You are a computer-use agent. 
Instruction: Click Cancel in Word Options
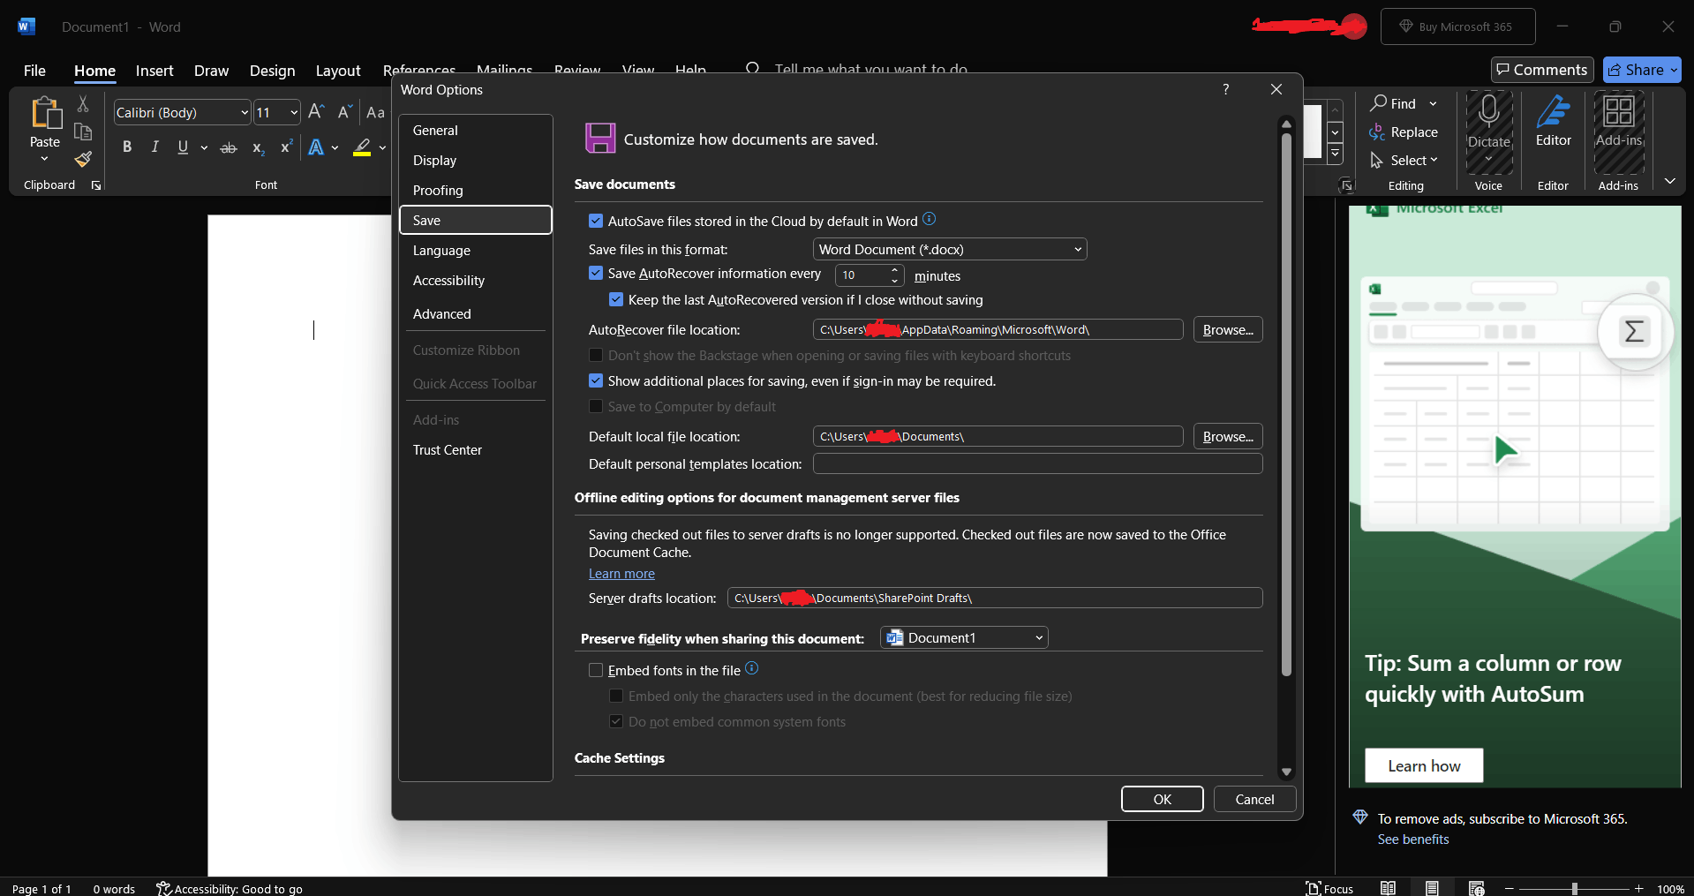[x=1254, y=799]
